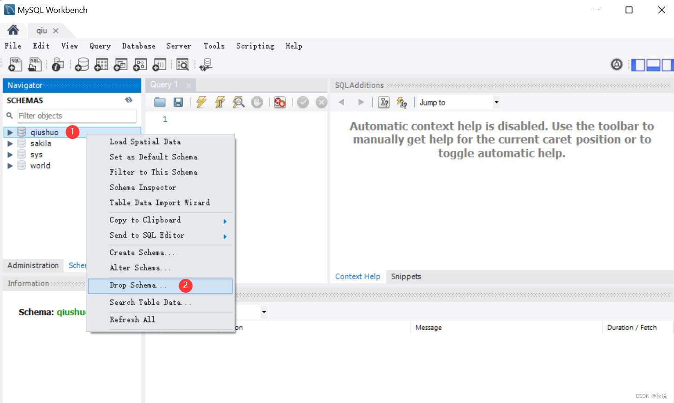Open Copy to Clipboard submenu
This screenshot has width=674, height=403.
click(x=160, y=220)
